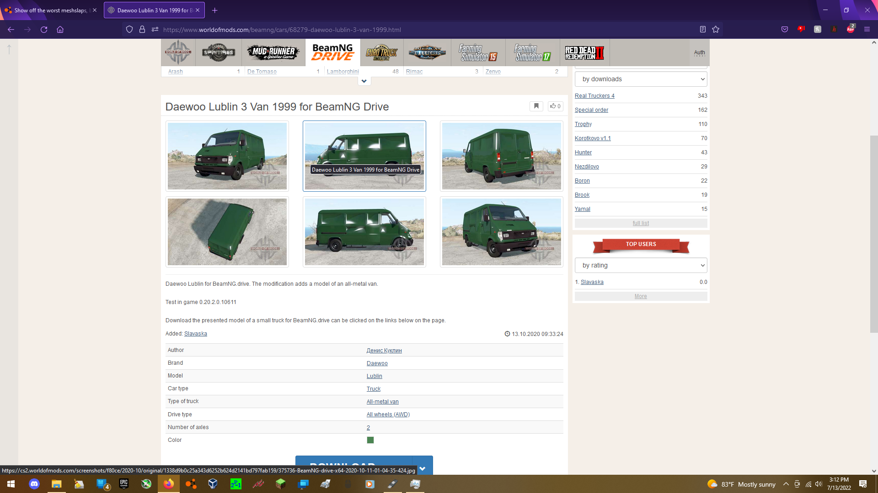Image resolution: width=878 pixels, height=493 pixels.
Task: Reload the current page
Action: pyautogui.click(x=44, y=29)
